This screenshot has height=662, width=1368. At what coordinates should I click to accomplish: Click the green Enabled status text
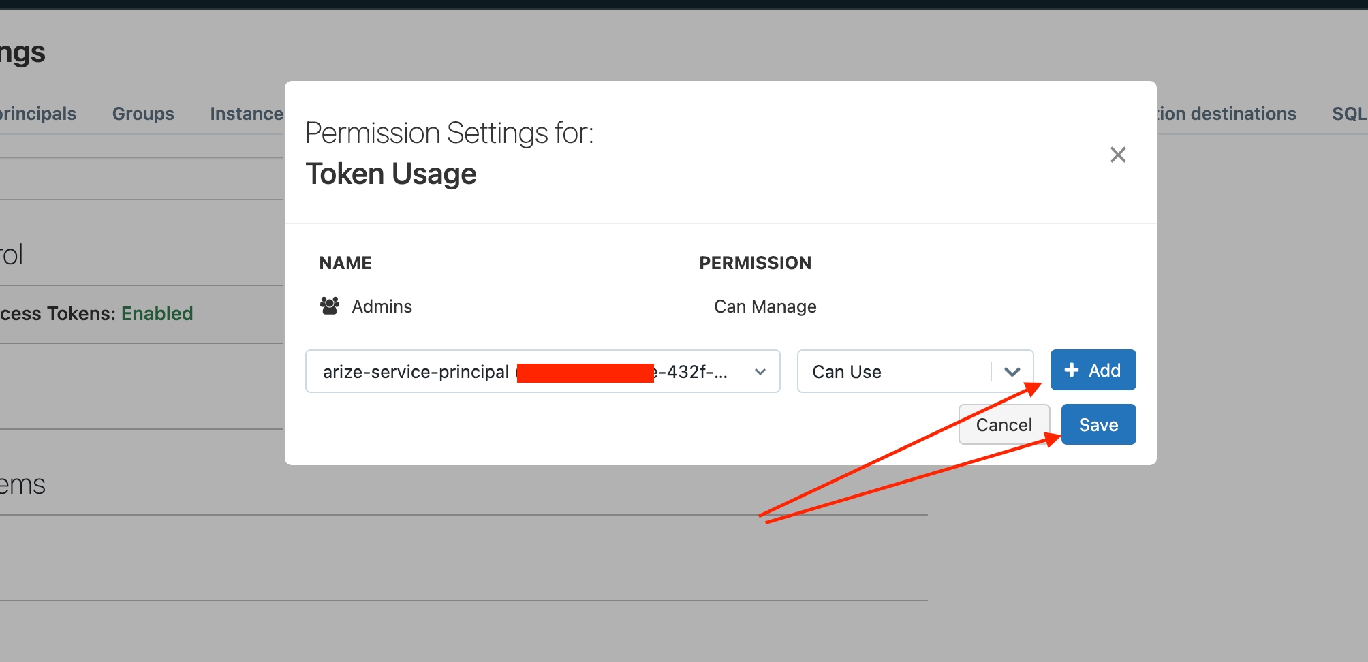[157, 313]
